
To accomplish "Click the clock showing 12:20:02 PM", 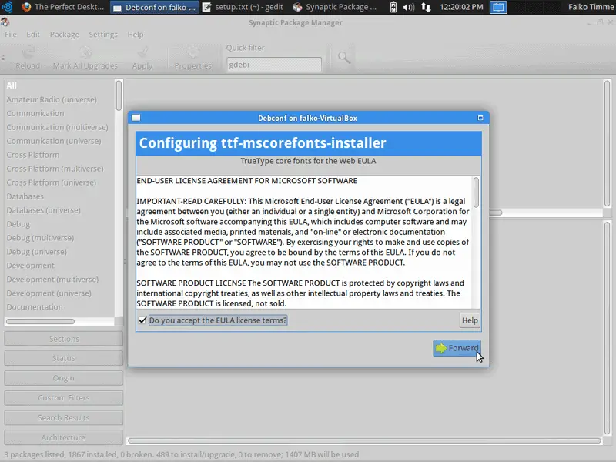I will [461, 7].
